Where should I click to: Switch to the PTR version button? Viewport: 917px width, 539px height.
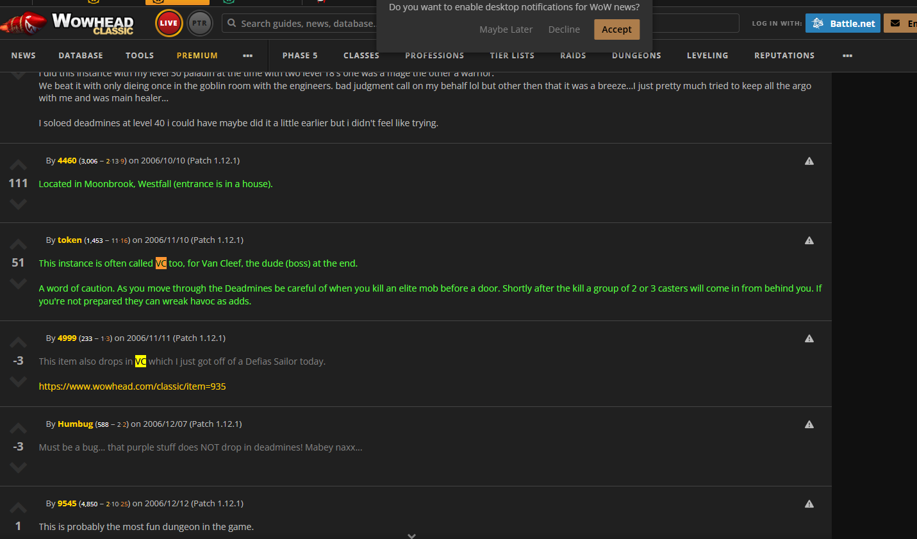pos(200,24)
